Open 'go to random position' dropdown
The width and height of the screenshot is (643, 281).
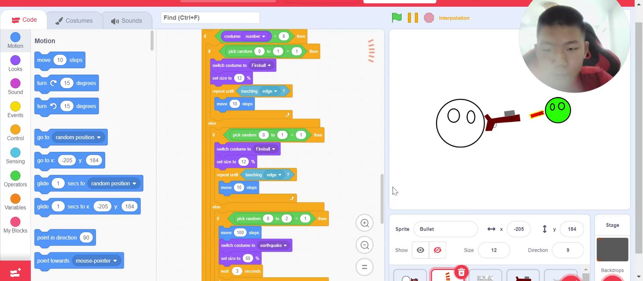79,137
